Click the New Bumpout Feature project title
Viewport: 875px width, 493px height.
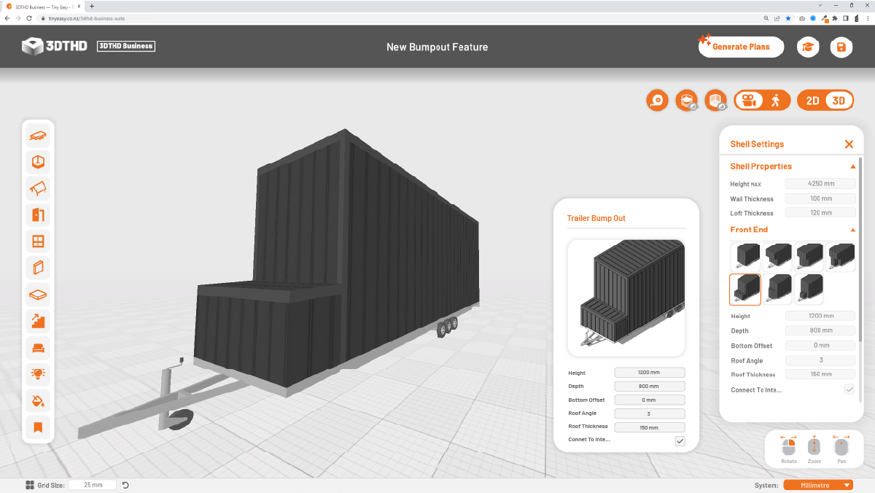pyautogui.click(x=437, y=47)
